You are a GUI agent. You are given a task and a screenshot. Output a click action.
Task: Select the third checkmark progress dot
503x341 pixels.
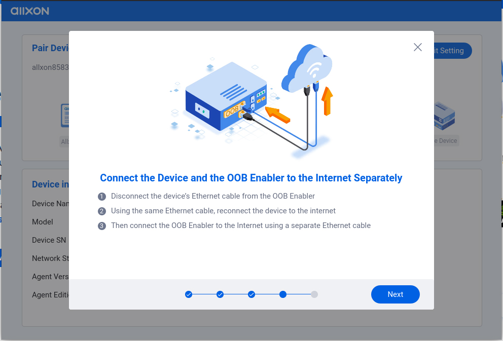tap(251, 294)
